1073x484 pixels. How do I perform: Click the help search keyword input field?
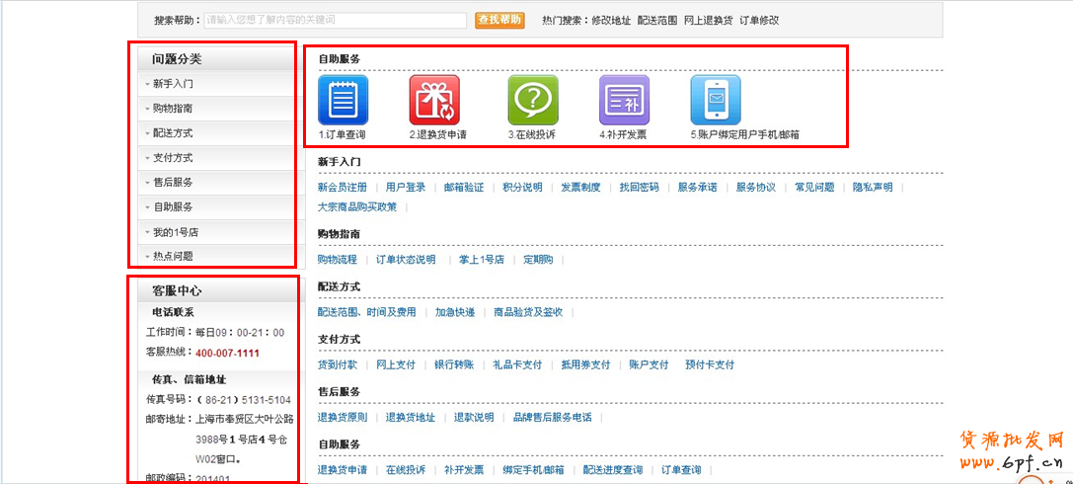pos(335,20)
